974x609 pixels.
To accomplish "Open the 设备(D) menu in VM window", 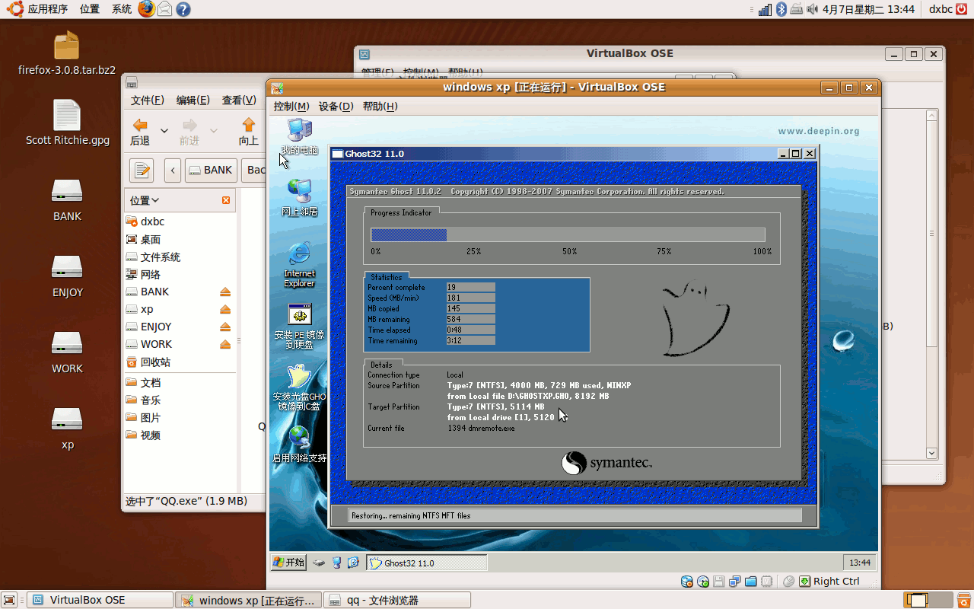I will 336,107.
